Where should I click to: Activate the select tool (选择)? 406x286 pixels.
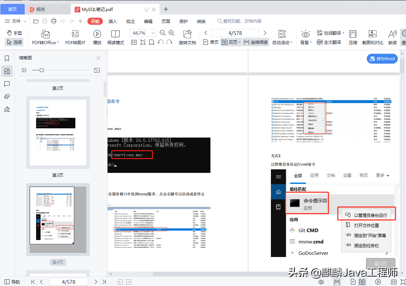(x=14, y=42)
